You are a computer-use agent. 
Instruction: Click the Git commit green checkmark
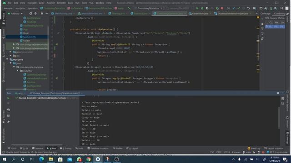[x=239, y=8]
